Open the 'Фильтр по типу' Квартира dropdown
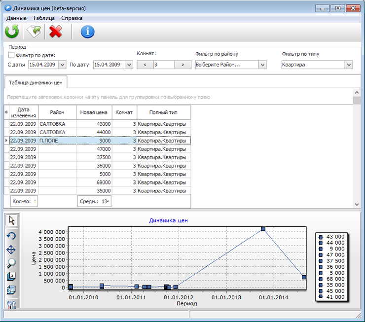 point(349,65)
